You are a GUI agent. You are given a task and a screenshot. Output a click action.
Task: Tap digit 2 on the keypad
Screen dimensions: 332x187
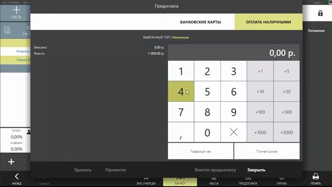pyautogui.click(x=208, y=71)
